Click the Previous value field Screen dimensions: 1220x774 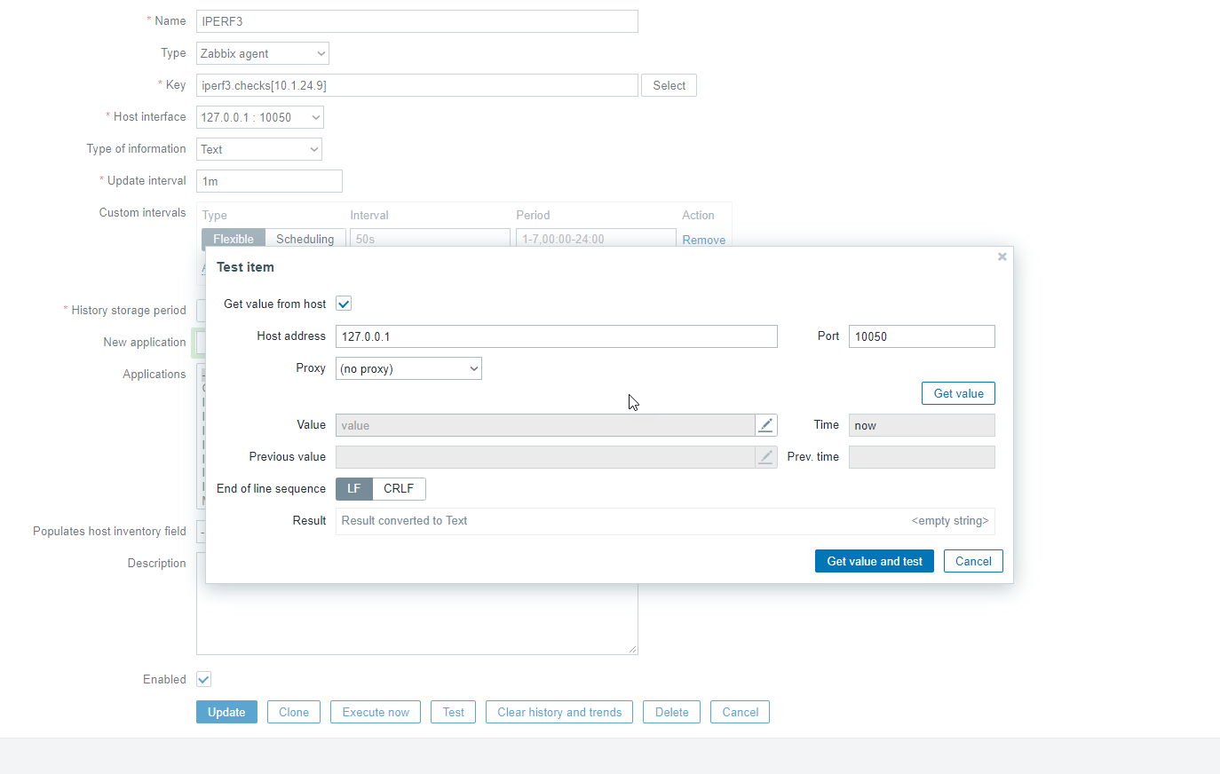[545, 457]
